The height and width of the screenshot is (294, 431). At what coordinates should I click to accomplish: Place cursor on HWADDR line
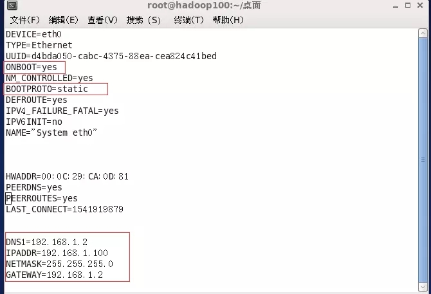point(67,176)
